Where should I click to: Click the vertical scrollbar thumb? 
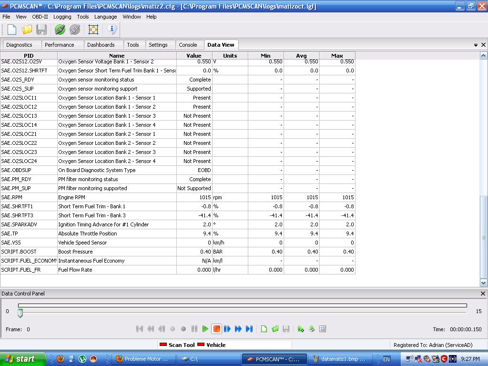[483, 237]
